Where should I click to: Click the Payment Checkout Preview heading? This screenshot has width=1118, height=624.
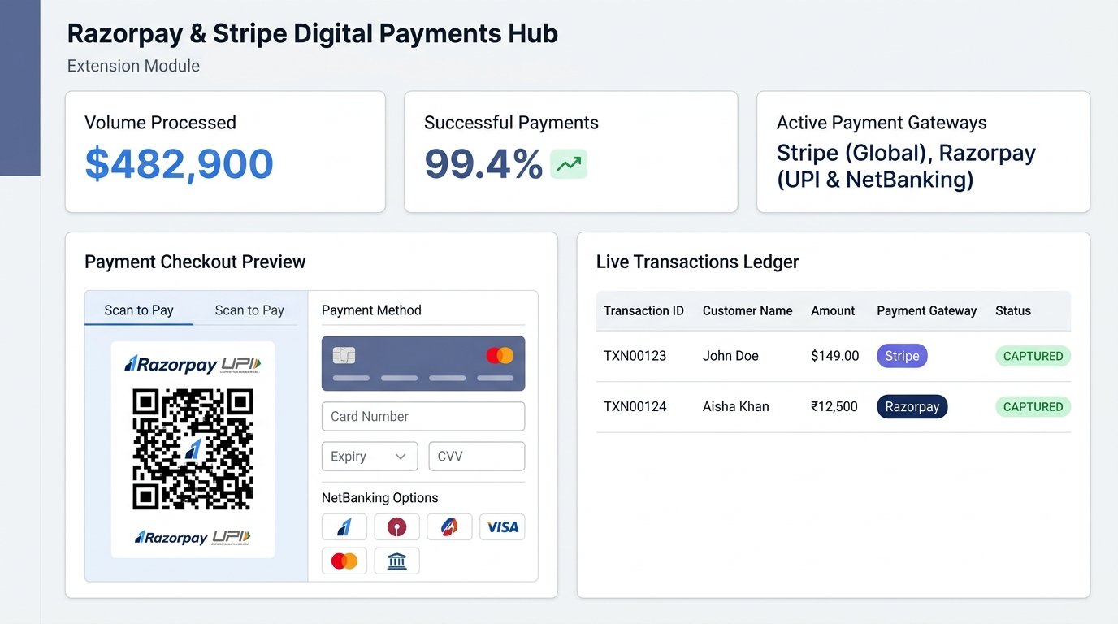pyautogui.click(x=195, y=262)
